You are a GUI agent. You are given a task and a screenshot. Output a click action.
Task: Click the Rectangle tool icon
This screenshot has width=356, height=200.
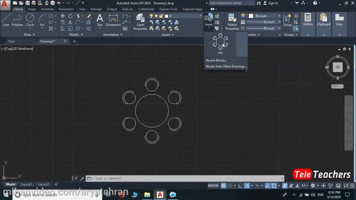[x=51, y=16]
